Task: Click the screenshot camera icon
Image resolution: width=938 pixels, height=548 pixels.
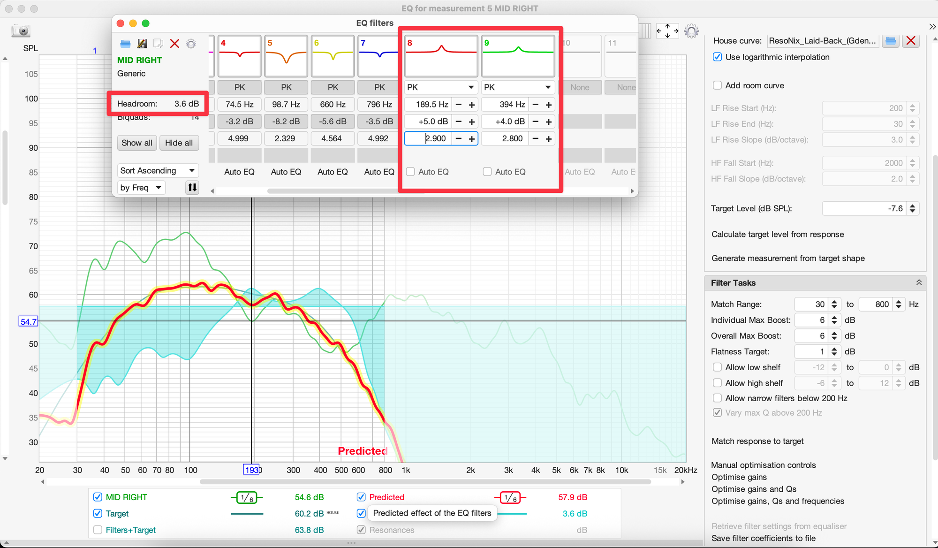Action: pos(21,31)
